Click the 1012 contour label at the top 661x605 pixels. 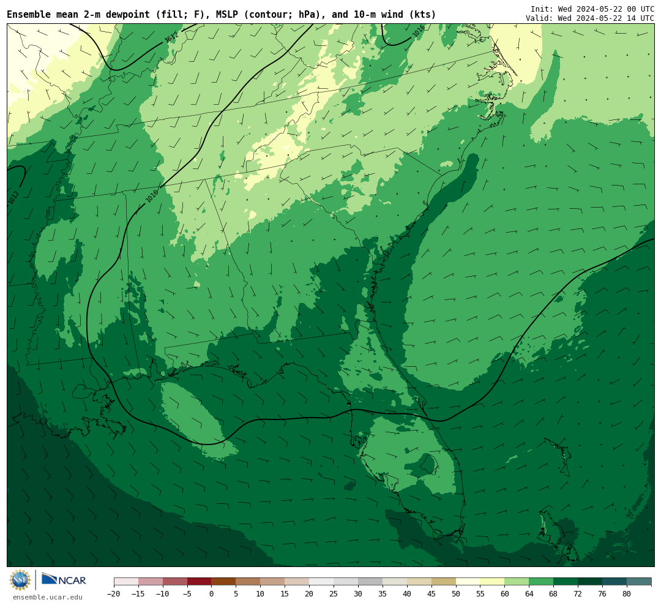[x=171, y=37]
